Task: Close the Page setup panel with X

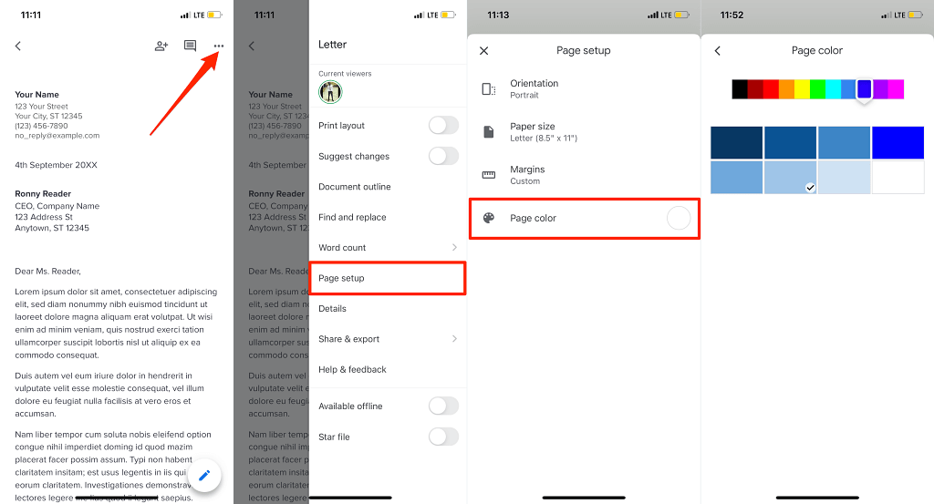Action: (483, 50)
